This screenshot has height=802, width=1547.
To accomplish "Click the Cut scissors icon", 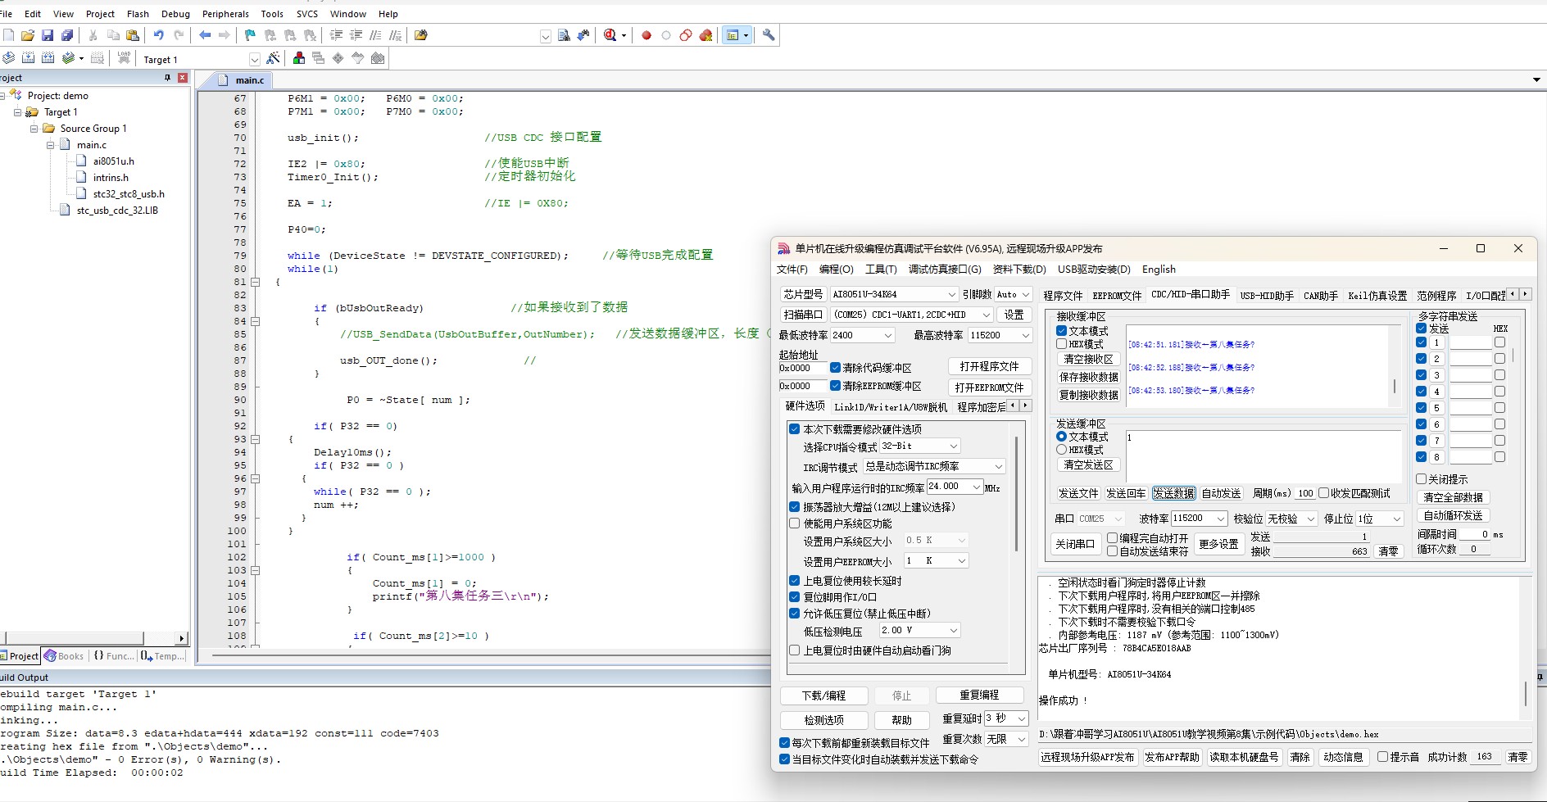I will [x=93, y=35].
